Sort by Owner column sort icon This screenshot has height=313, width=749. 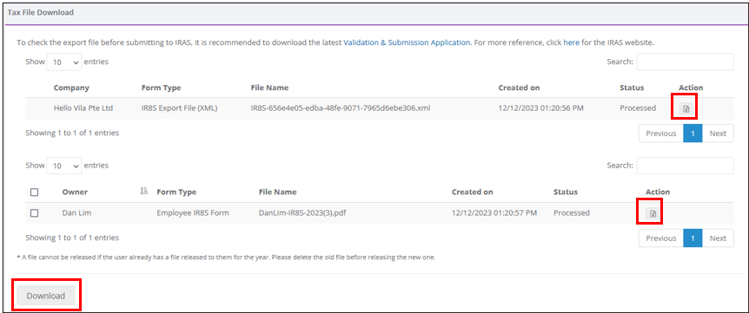(x=143, y=192)
